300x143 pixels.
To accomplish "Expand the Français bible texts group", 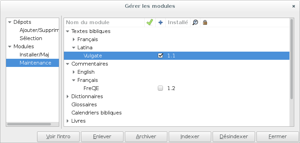I will click(x=74, y=39).
